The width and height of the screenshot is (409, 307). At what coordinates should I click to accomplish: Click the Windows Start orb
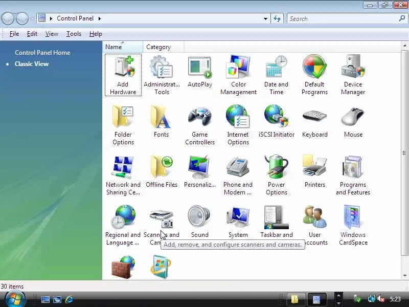coord(15,299)
